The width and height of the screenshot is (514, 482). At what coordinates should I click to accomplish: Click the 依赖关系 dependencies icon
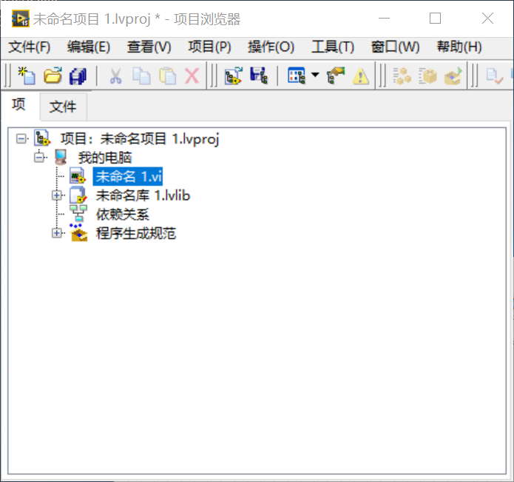click(78, 213)
